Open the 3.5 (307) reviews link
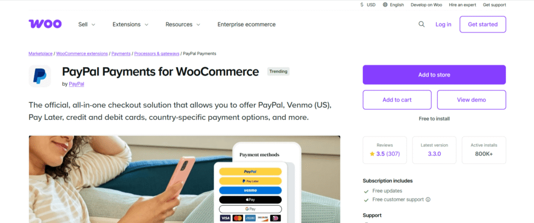Viewport: 534px width, 223px height. click(x=388, y=154)
